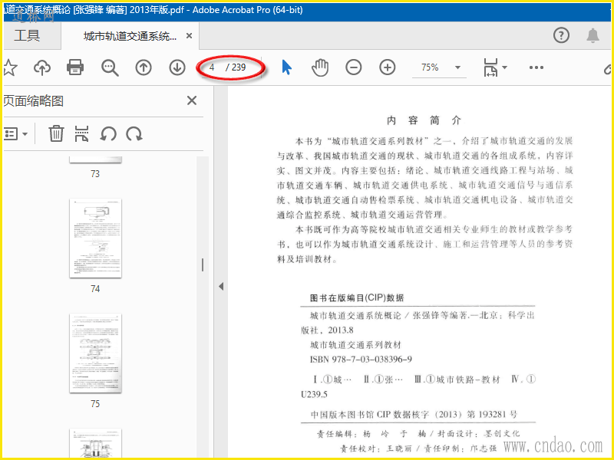Activate the selection arrow tool
The height and width of the screenshot is (460, 614).
pos(286,67)
